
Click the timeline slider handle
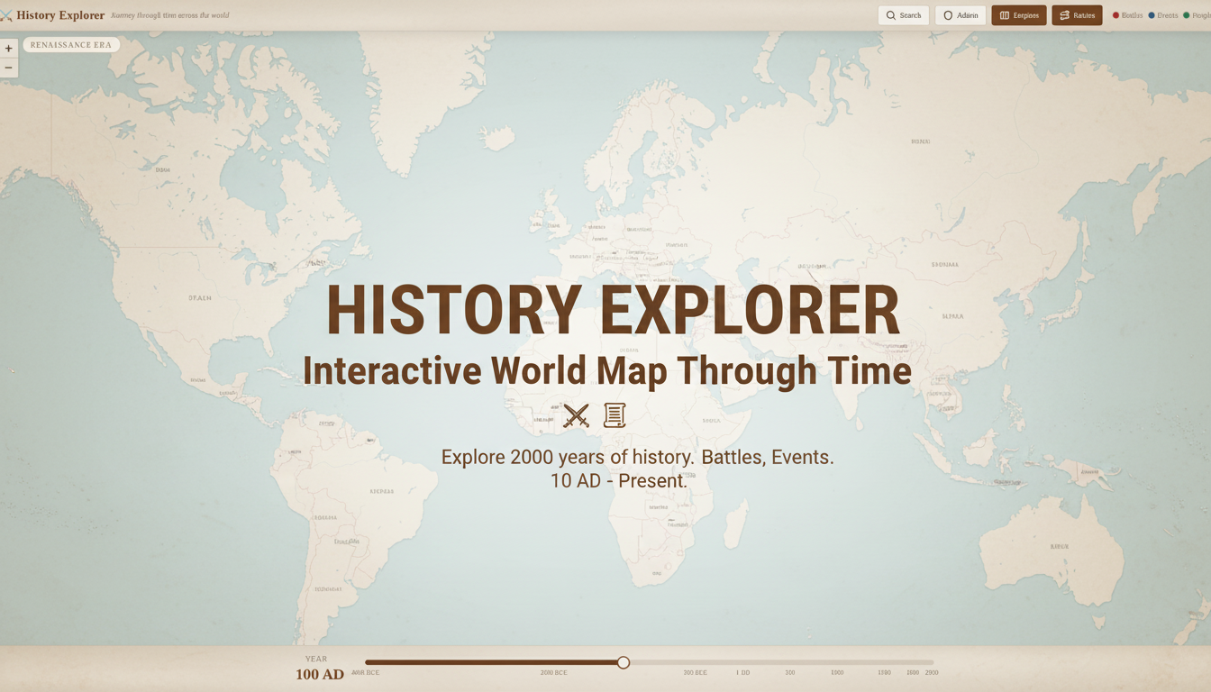[x=624, y=662]
